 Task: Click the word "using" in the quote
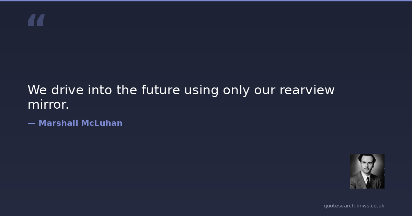click(201, 90)
